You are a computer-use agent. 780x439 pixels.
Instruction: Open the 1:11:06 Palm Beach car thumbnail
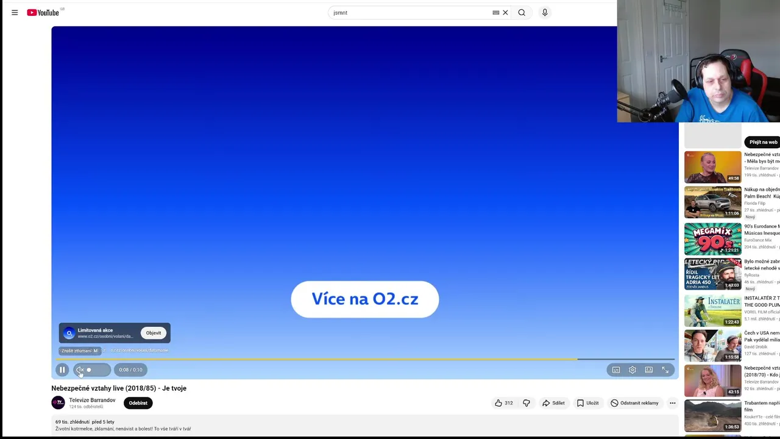712,202
